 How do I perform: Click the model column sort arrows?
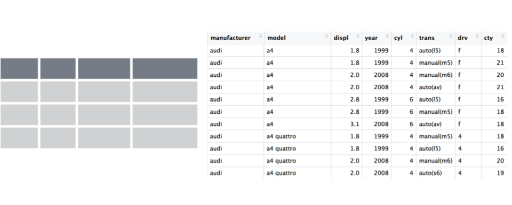(327, 36)
